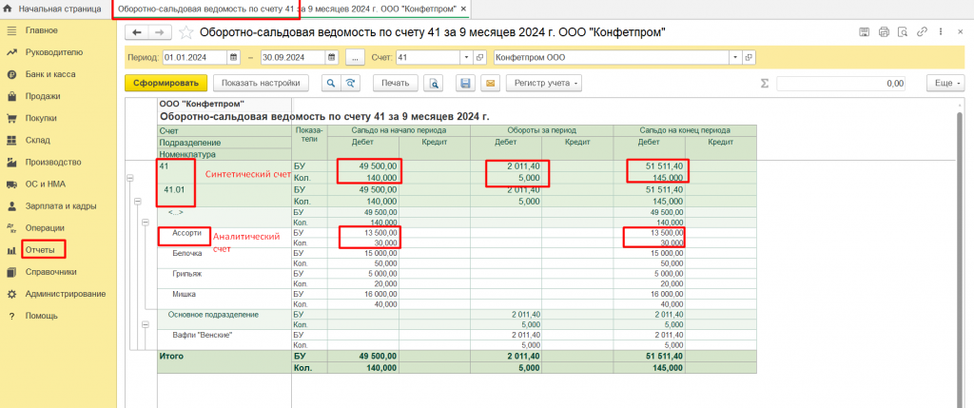Save report using the floppy disk icon
This screenshot has height=408, width=974.
(466, 84)
